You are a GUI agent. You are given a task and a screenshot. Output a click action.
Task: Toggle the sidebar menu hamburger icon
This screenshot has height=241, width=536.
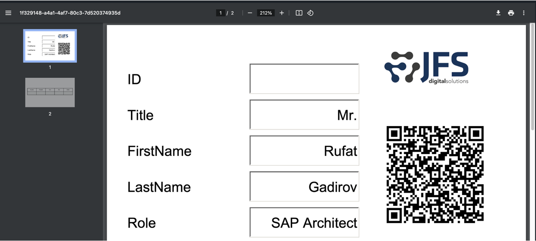pyautogui.click(x=8, y=13)
